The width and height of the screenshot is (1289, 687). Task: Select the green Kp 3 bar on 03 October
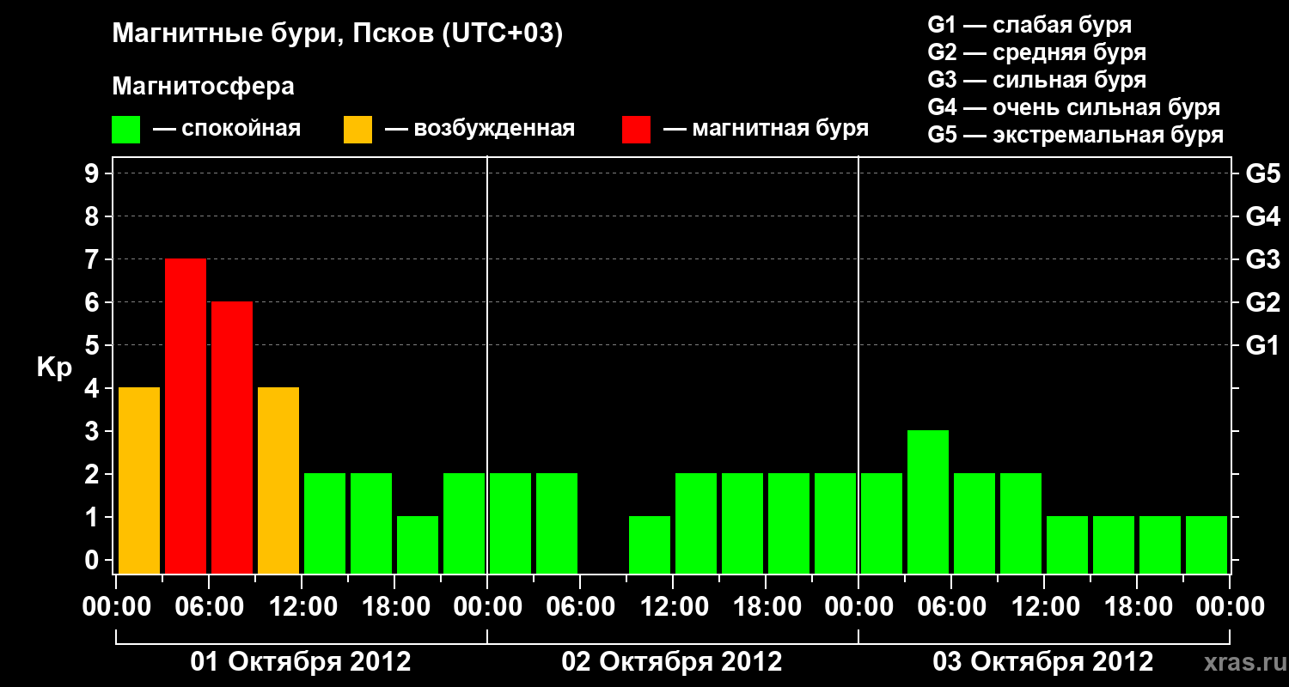click(x=928, y=502)
